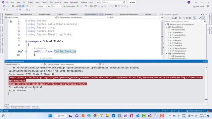Click the open file folder toolbar icon
212x119 pixels.
[x=91, y=6]
